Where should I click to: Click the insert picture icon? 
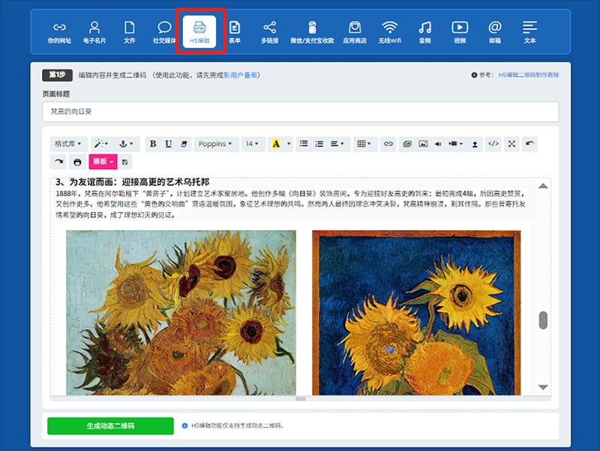[422, 144]
